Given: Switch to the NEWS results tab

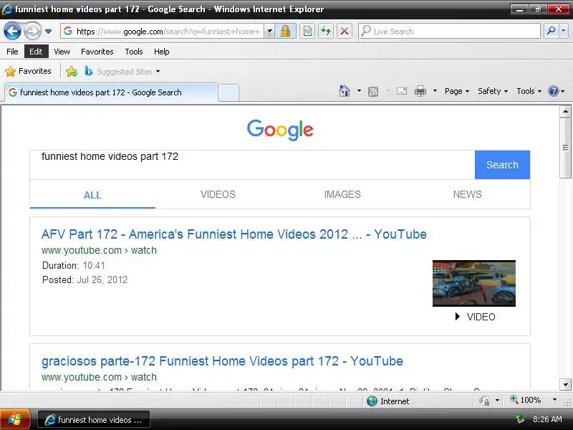Looking at the screenshot, I should (468, 194).
